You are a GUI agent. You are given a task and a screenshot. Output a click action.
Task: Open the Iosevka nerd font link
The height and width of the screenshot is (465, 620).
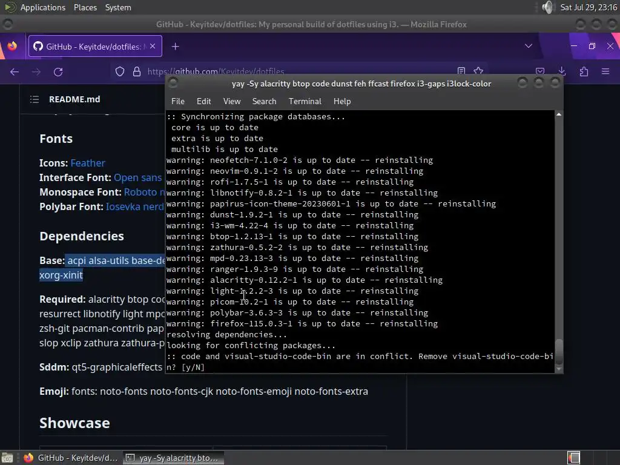(135, 207)
